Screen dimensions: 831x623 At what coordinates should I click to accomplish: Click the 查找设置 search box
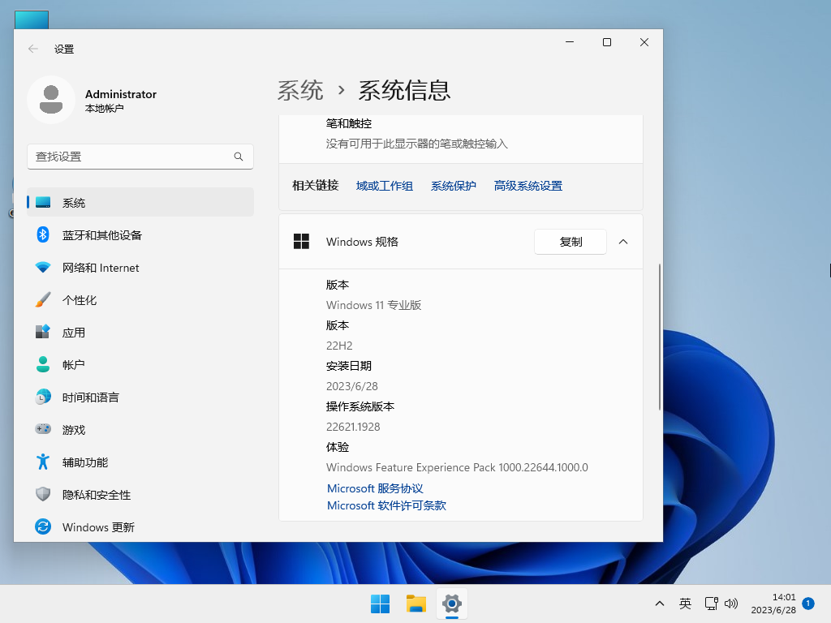[140, 156]
